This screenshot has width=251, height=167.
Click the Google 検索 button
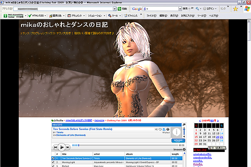[x=185, y=9]
